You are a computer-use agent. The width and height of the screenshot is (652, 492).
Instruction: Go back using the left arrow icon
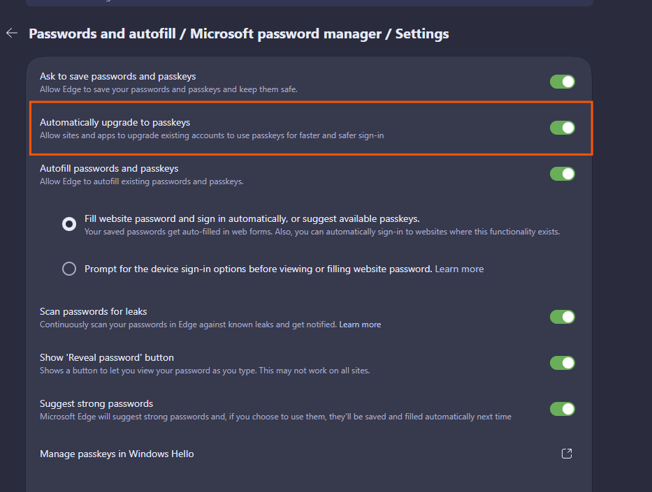pyautogui.click(x=12, y=33)
